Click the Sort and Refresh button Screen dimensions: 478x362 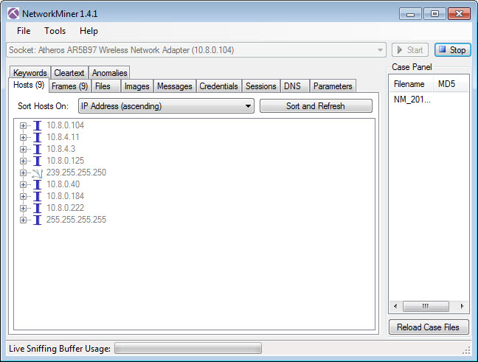(316, 106)
